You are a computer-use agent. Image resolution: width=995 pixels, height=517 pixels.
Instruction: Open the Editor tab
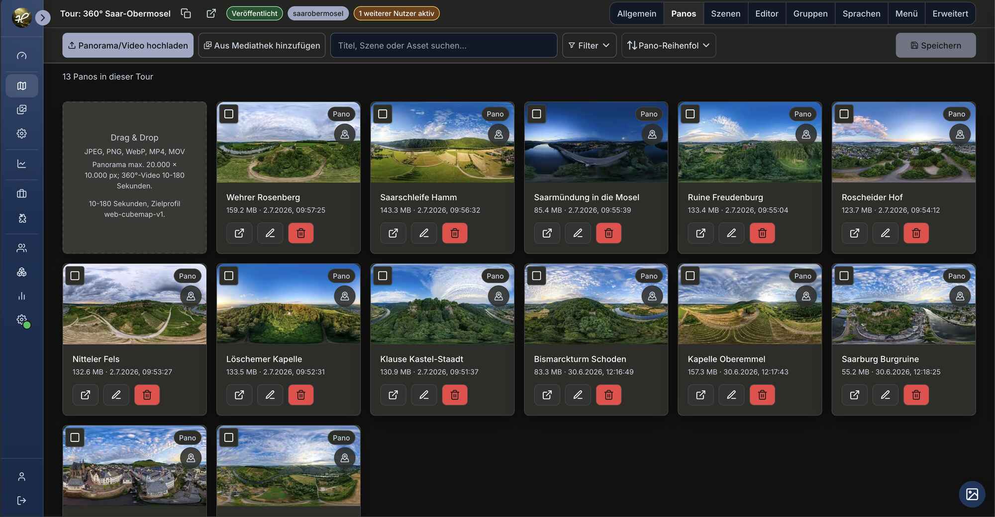pos(767,13)
